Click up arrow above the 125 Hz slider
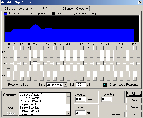Image resolution: width=143 pixels, height=118 pixels. 35,48
